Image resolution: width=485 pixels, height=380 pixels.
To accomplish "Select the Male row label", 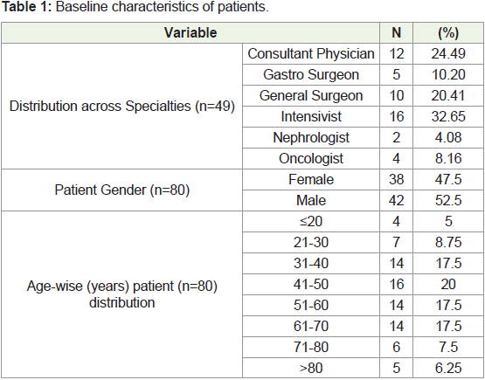I will 311,200.
